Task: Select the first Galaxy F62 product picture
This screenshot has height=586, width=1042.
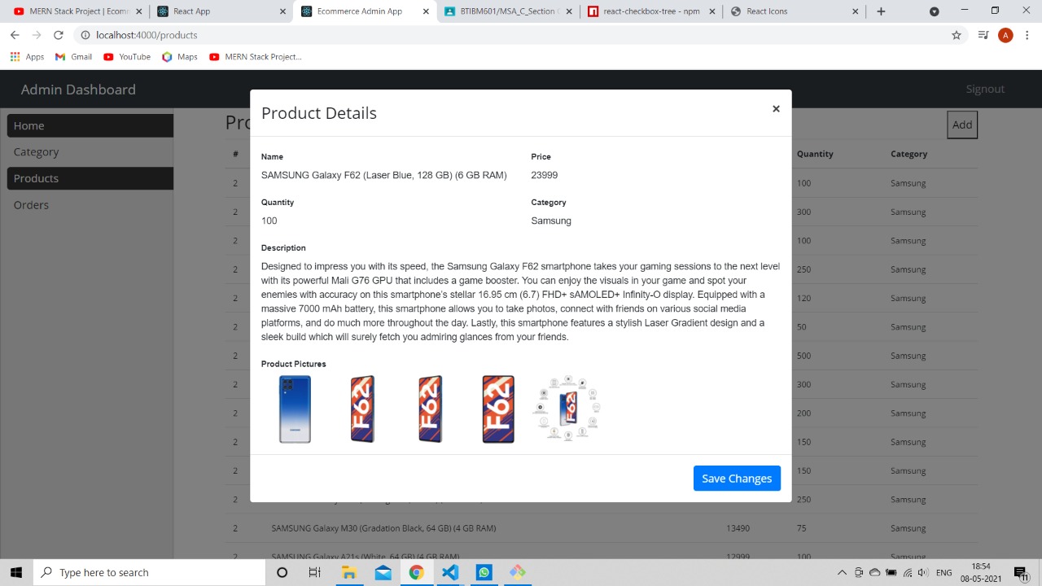Action: pyautogui.click(x=295, y=409)
